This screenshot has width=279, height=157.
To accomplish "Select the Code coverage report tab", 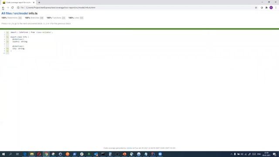I will tap(18, 3).
